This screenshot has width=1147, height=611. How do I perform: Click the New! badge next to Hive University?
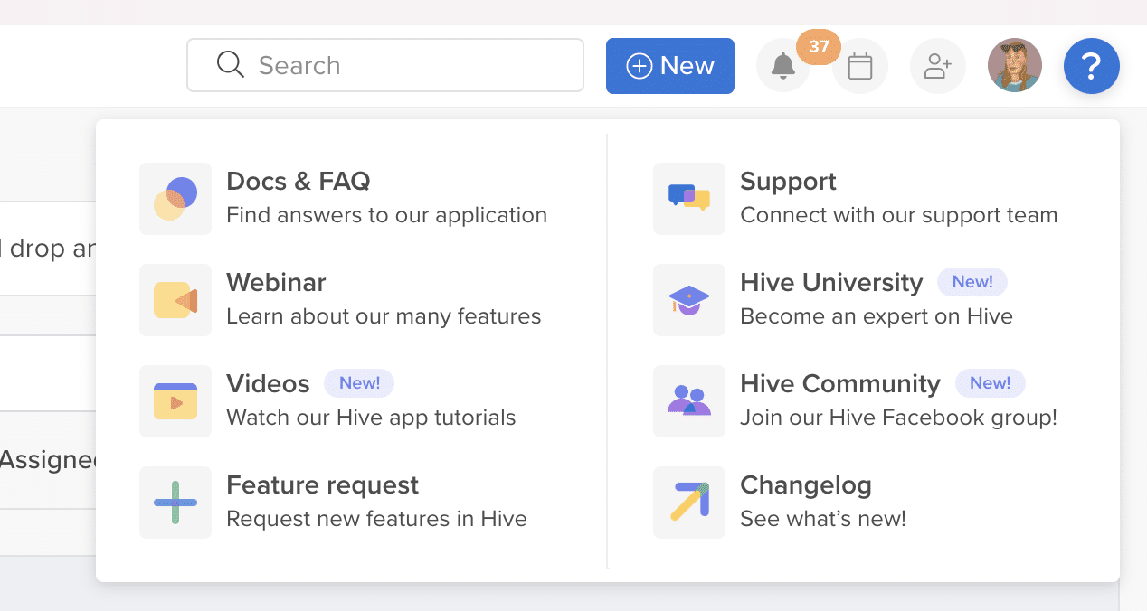(x=972, y=282)
